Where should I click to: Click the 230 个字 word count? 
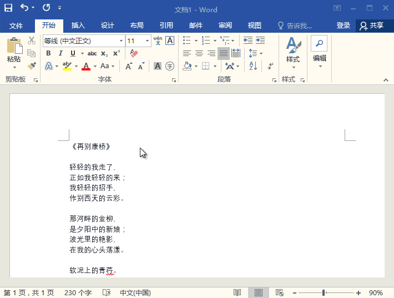point(78,292)
